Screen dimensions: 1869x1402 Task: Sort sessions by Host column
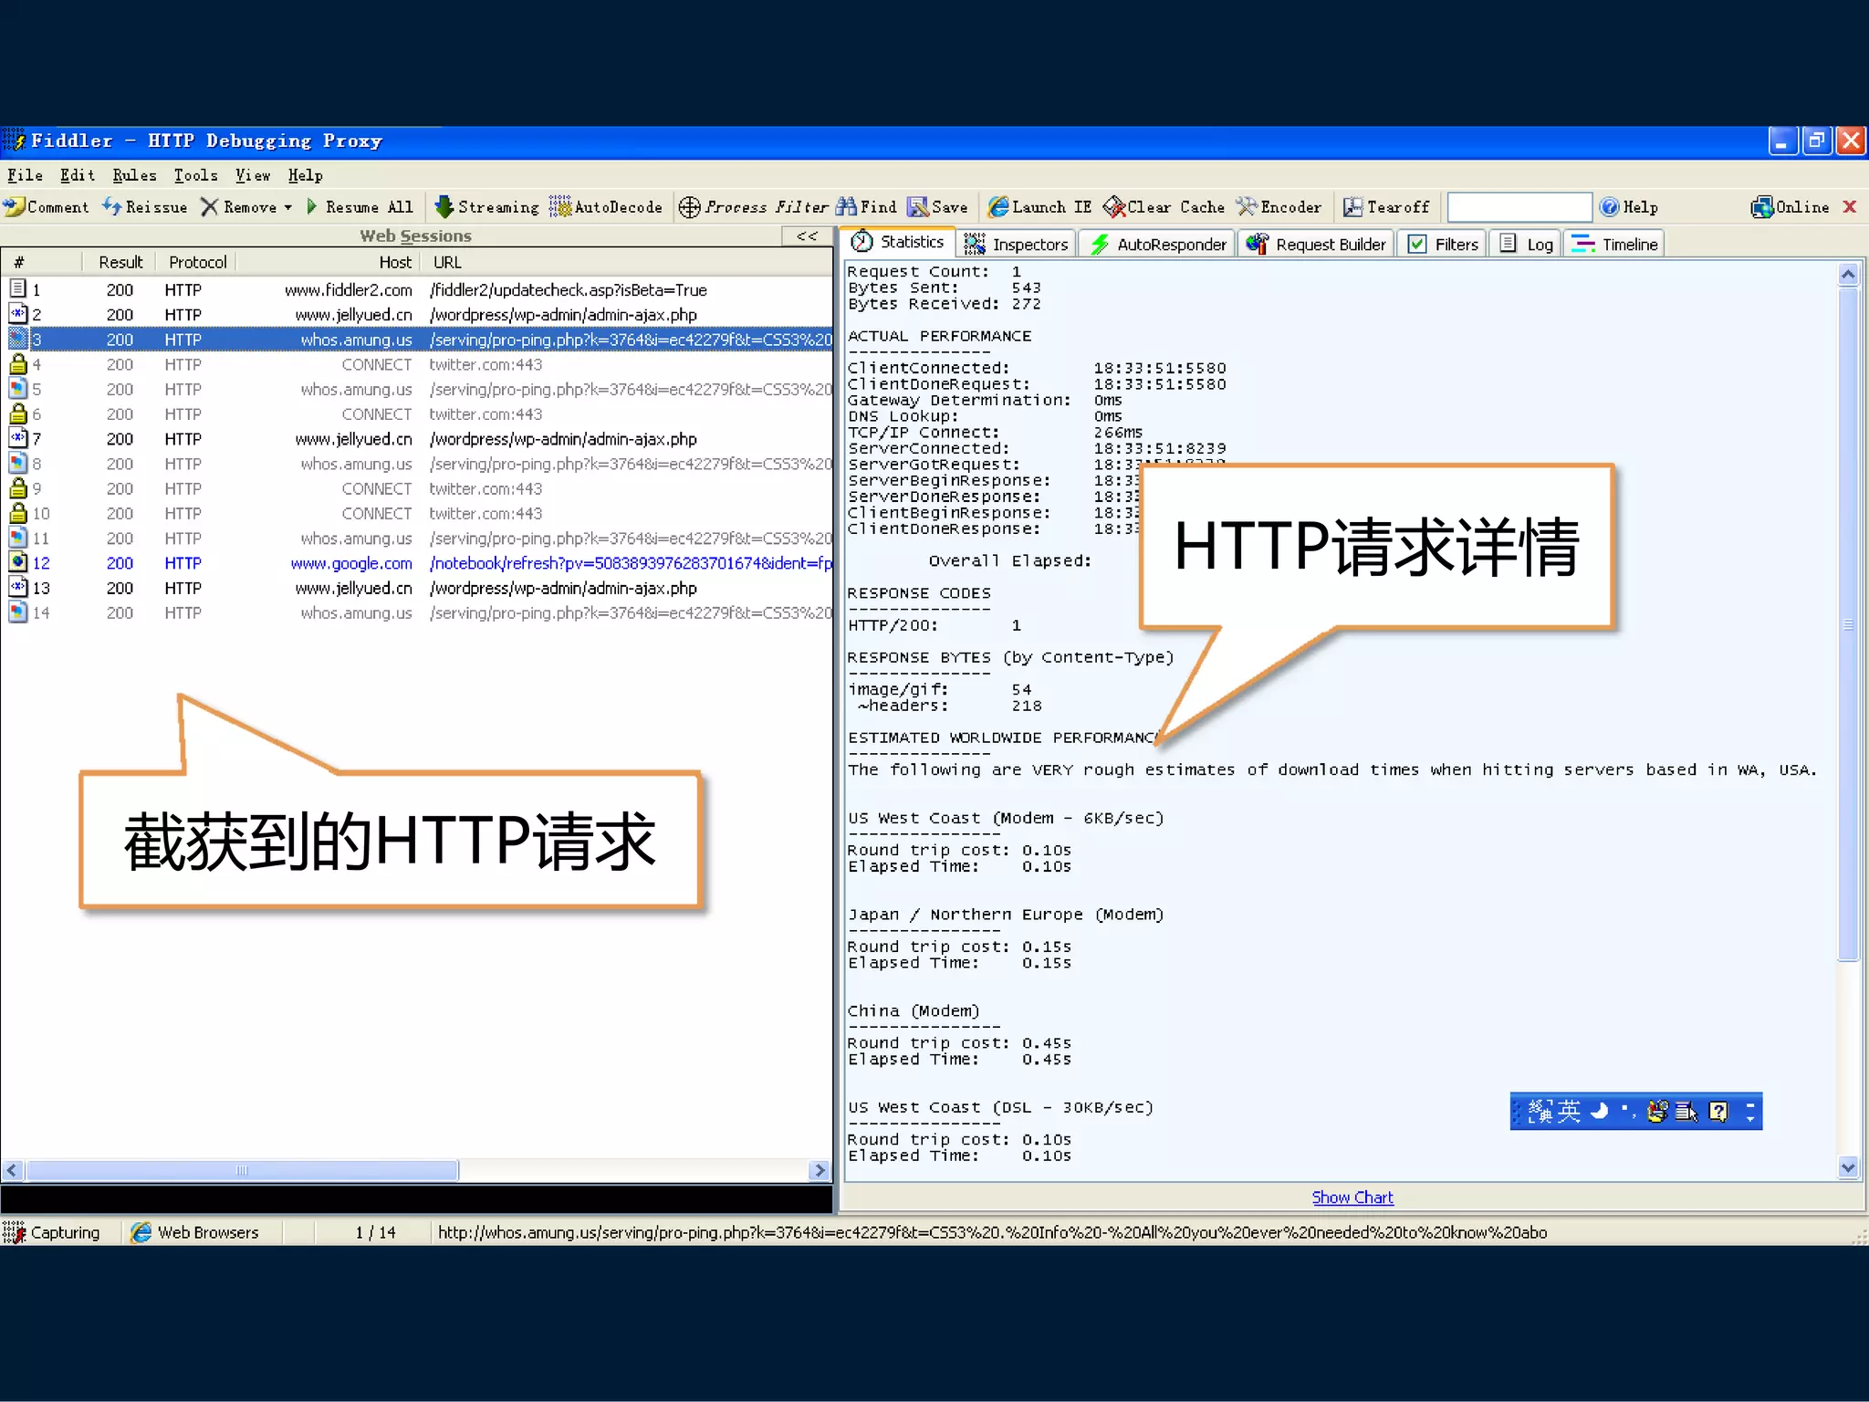click(329, 262)
